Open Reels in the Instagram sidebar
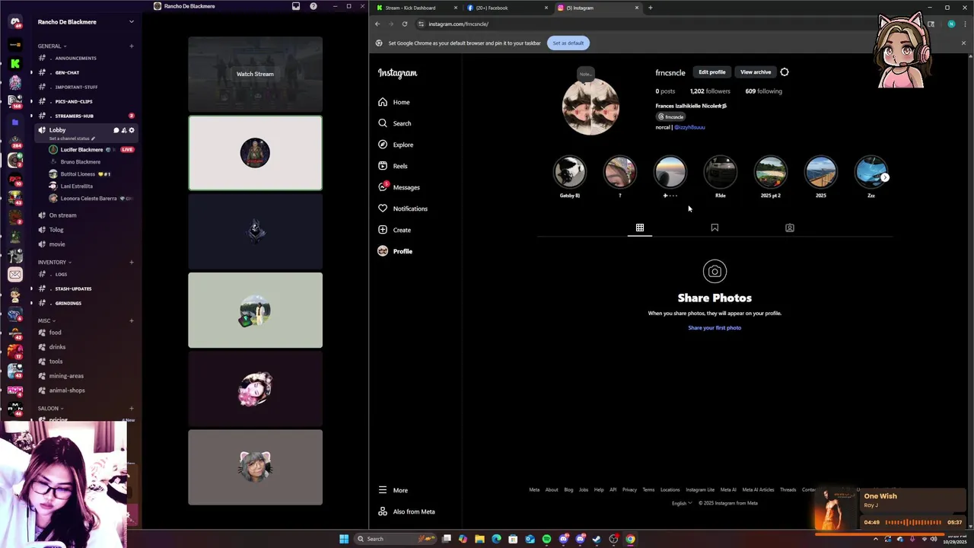The height and width of the screenshot is (548, 974). [393, 166]
